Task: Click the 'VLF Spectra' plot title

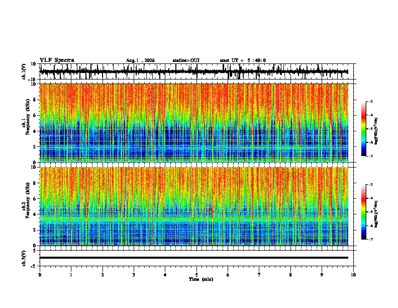Action: [57, 60]
